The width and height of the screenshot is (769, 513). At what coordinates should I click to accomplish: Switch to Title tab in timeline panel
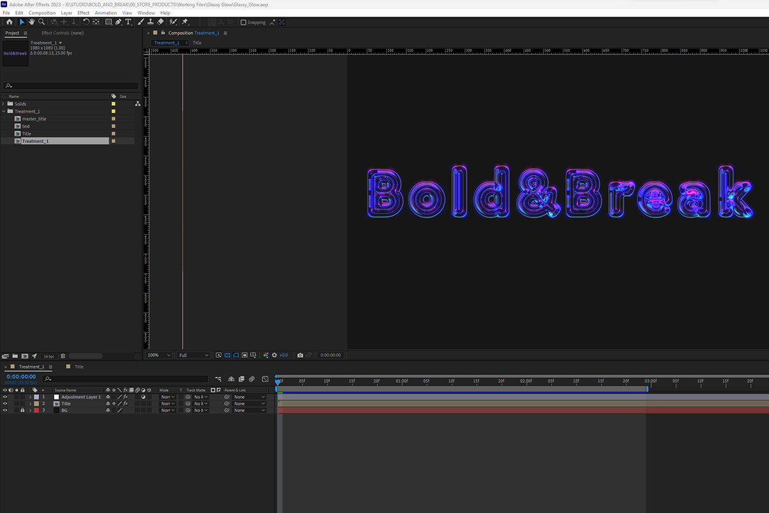79,367
